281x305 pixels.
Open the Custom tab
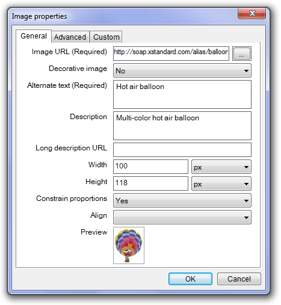pyautogui.click(x=106, y=37)
